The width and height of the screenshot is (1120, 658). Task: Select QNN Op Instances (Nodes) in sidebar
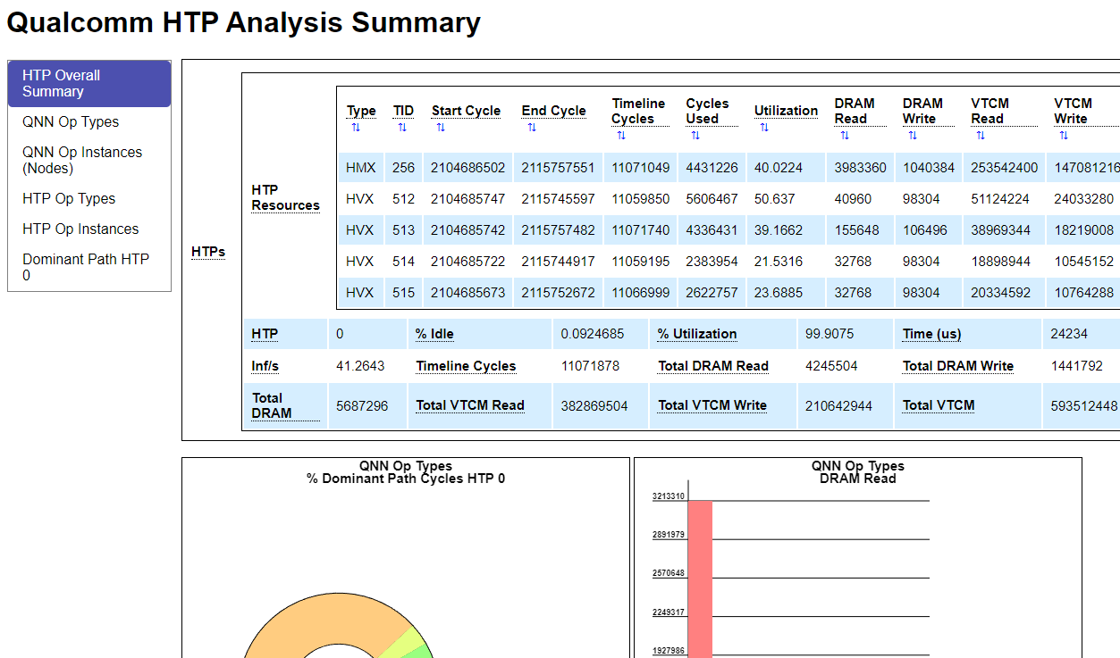point(82,160)
